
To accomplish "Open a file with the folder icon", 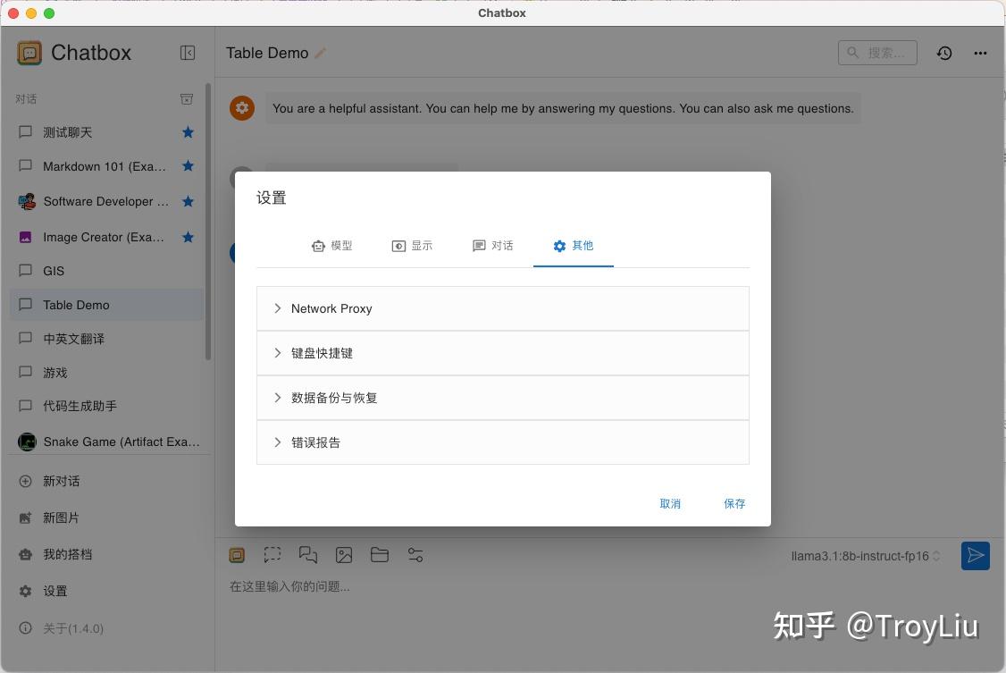I will click(x=379, y=555).
